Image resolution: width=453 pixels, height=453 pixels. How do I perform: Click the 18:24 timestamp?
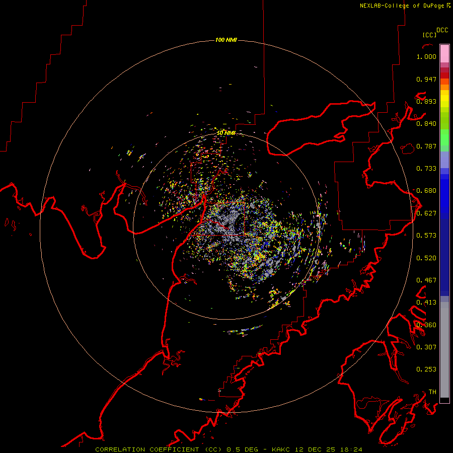pyautogui.click(x=351, y=449)
